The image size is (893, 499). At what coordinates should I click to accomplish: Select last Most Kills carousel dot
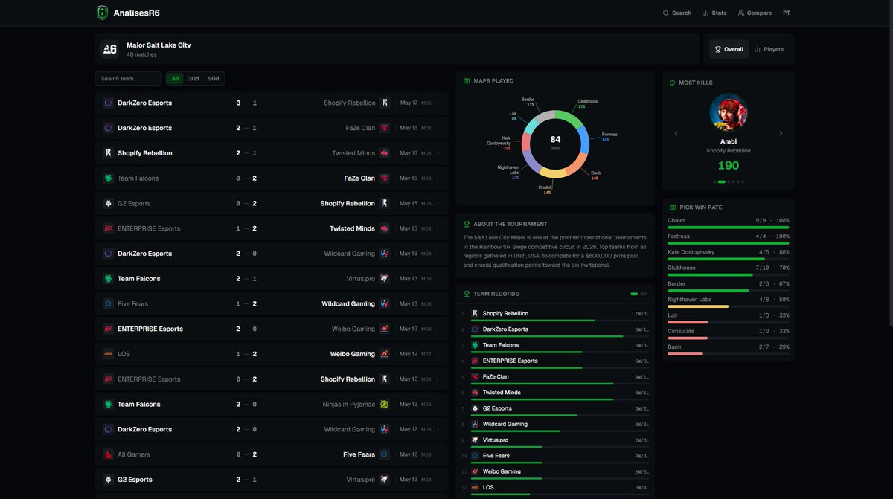742,181
